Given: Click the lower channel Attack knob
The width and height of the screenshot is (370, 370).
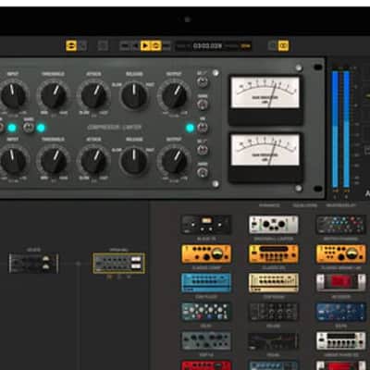Looking at the screenshot, I should coord(93,161).
